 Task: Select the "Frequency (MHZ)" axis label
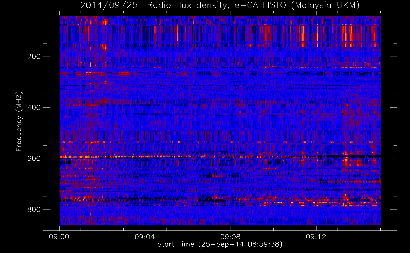pyautogui.click(x=19, y=121)
